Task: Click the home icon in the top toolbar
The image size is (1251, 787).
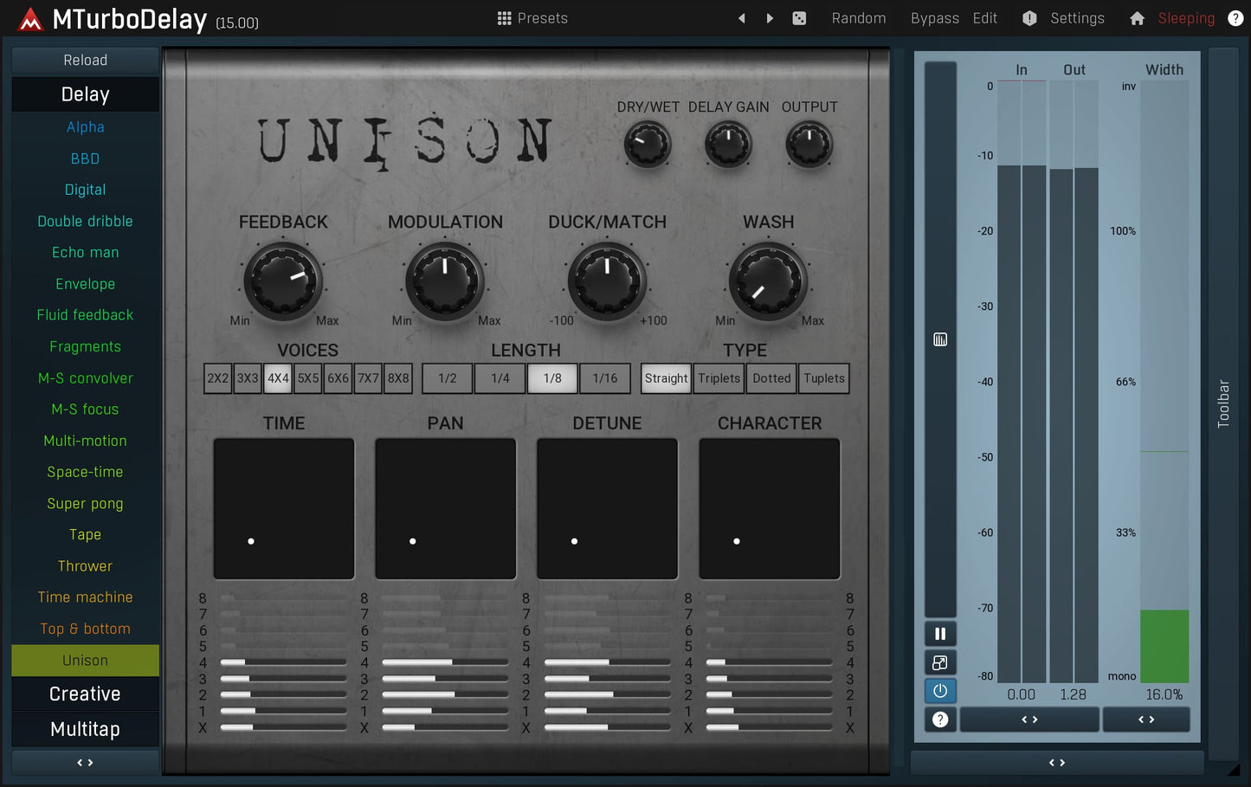Action: tap(1137, 17)
